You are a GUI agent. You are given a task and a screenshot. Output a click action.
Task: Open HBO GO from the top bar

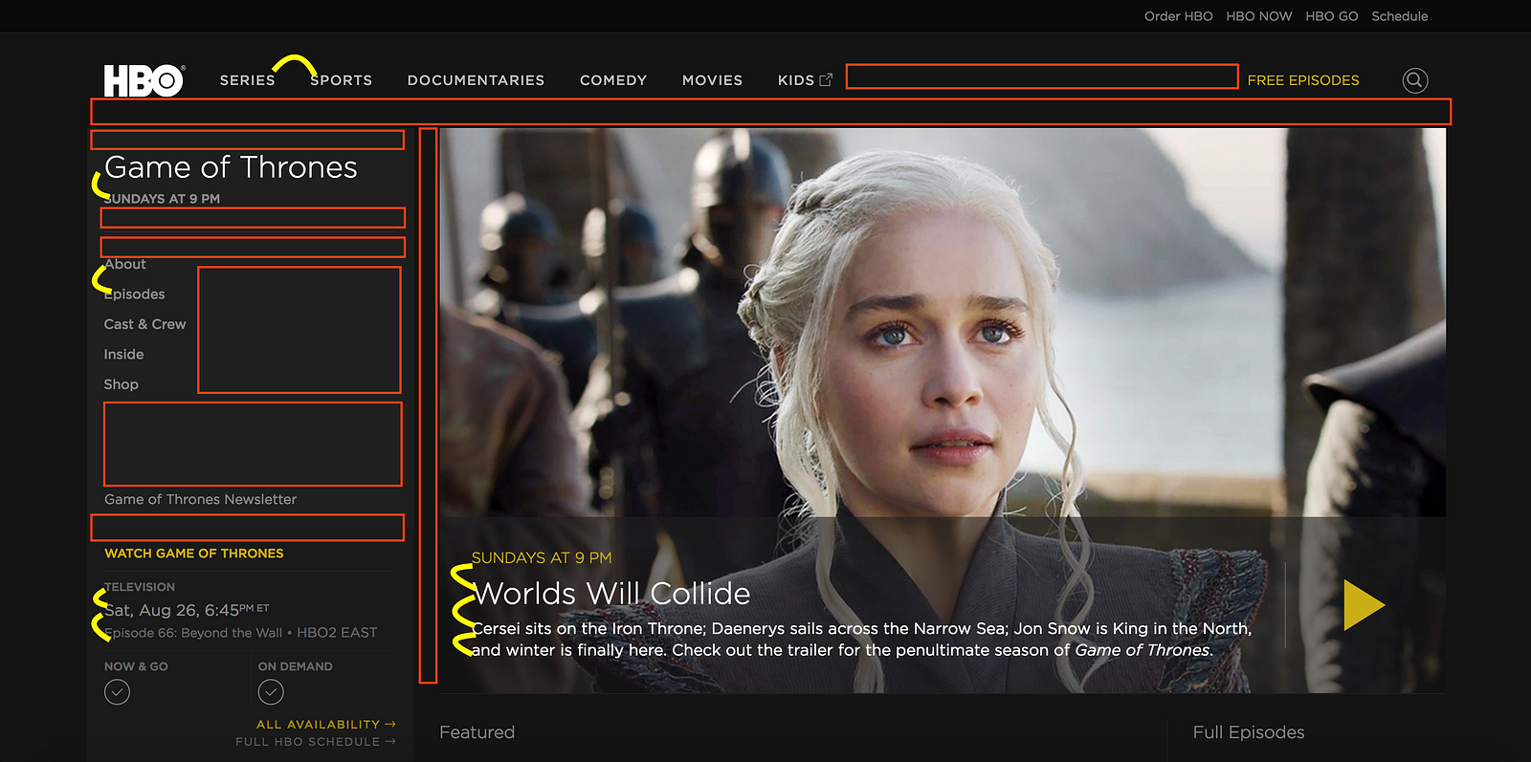[1331, 16]
